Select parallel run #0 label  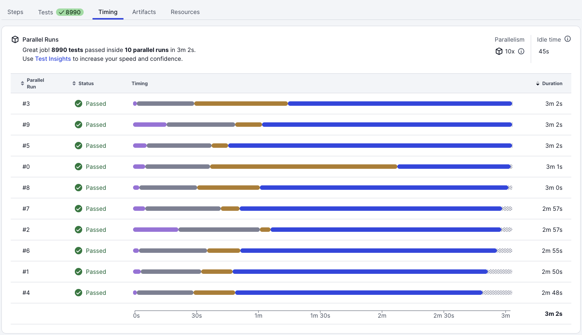coord(26,167)
